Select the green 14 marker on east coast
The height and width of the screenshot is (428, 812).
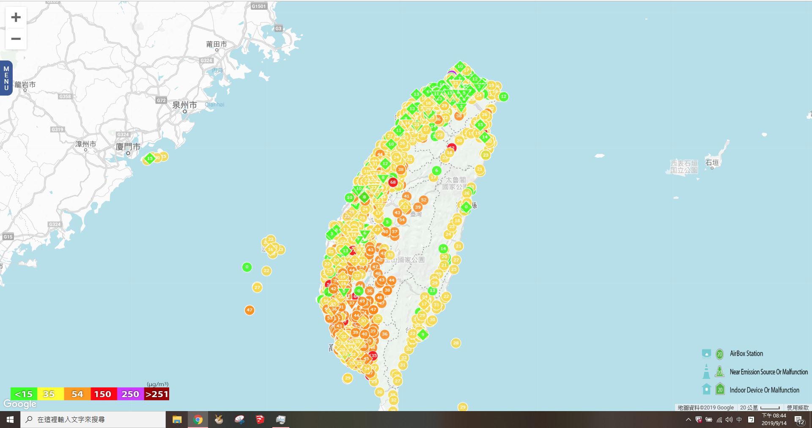coord(443,249)
